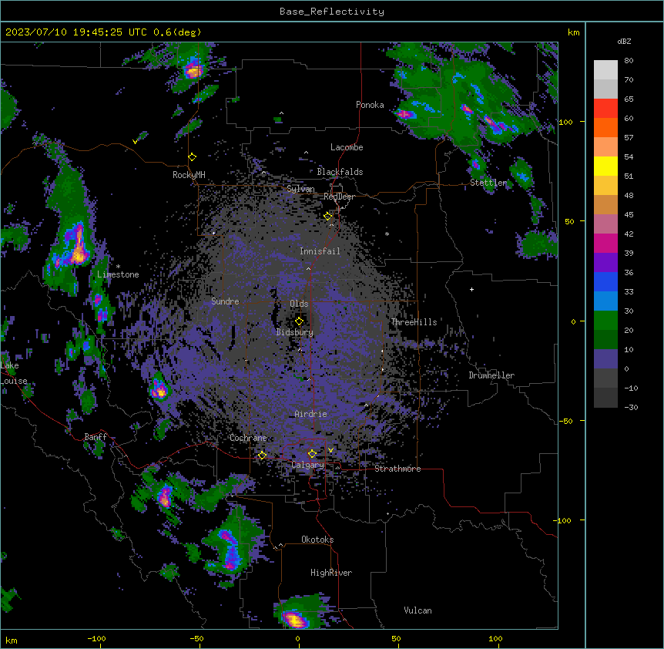The height and width of the screenshot is (649, 664).
Task: Click the Base_Reflectivity title
Action: click(x=332, y=12)
